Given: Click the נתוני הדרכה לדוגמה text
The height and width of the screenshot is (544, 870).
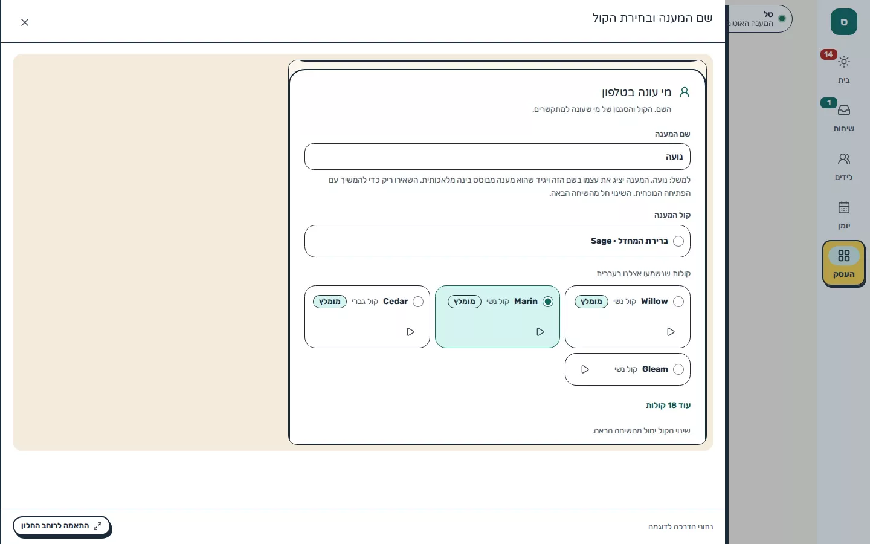Looking at the screenshot, I should click(680, 527).
